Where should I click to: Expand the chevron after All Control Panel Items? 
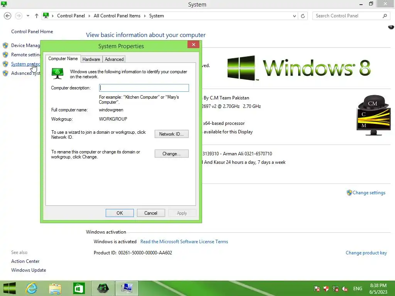[x=145, y=16]
